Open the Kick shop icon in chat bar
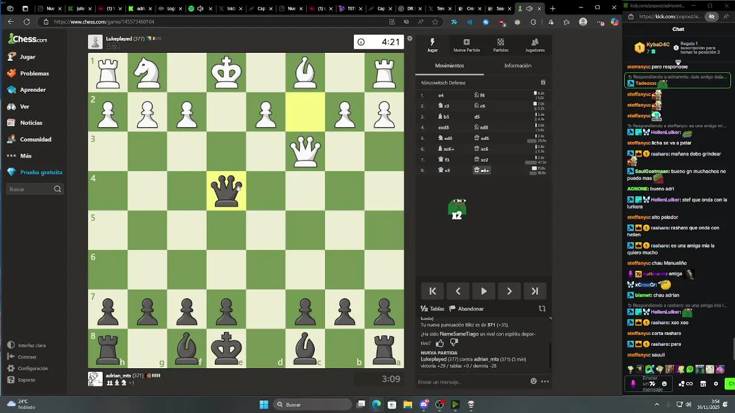735x413 pixels. click(703, 384)
